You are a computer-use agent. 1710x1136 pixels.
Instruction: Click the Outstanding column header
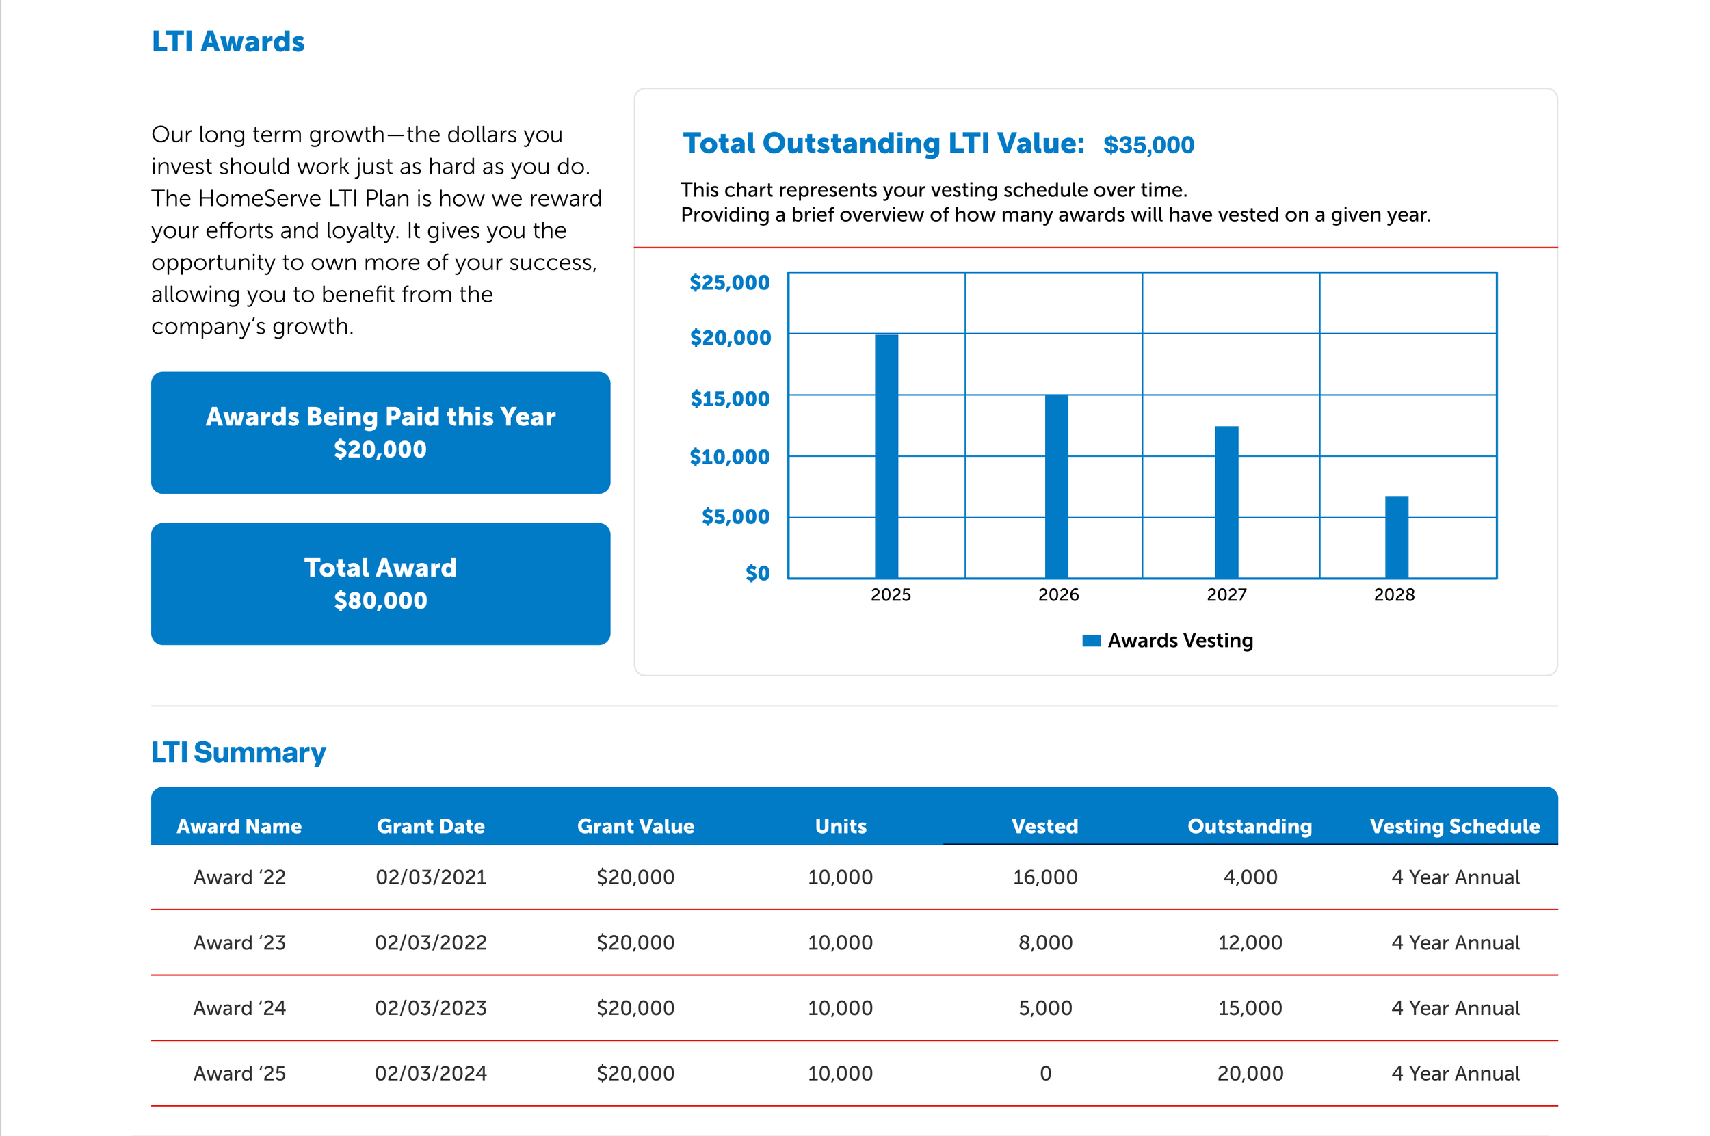pos(1249,826)
